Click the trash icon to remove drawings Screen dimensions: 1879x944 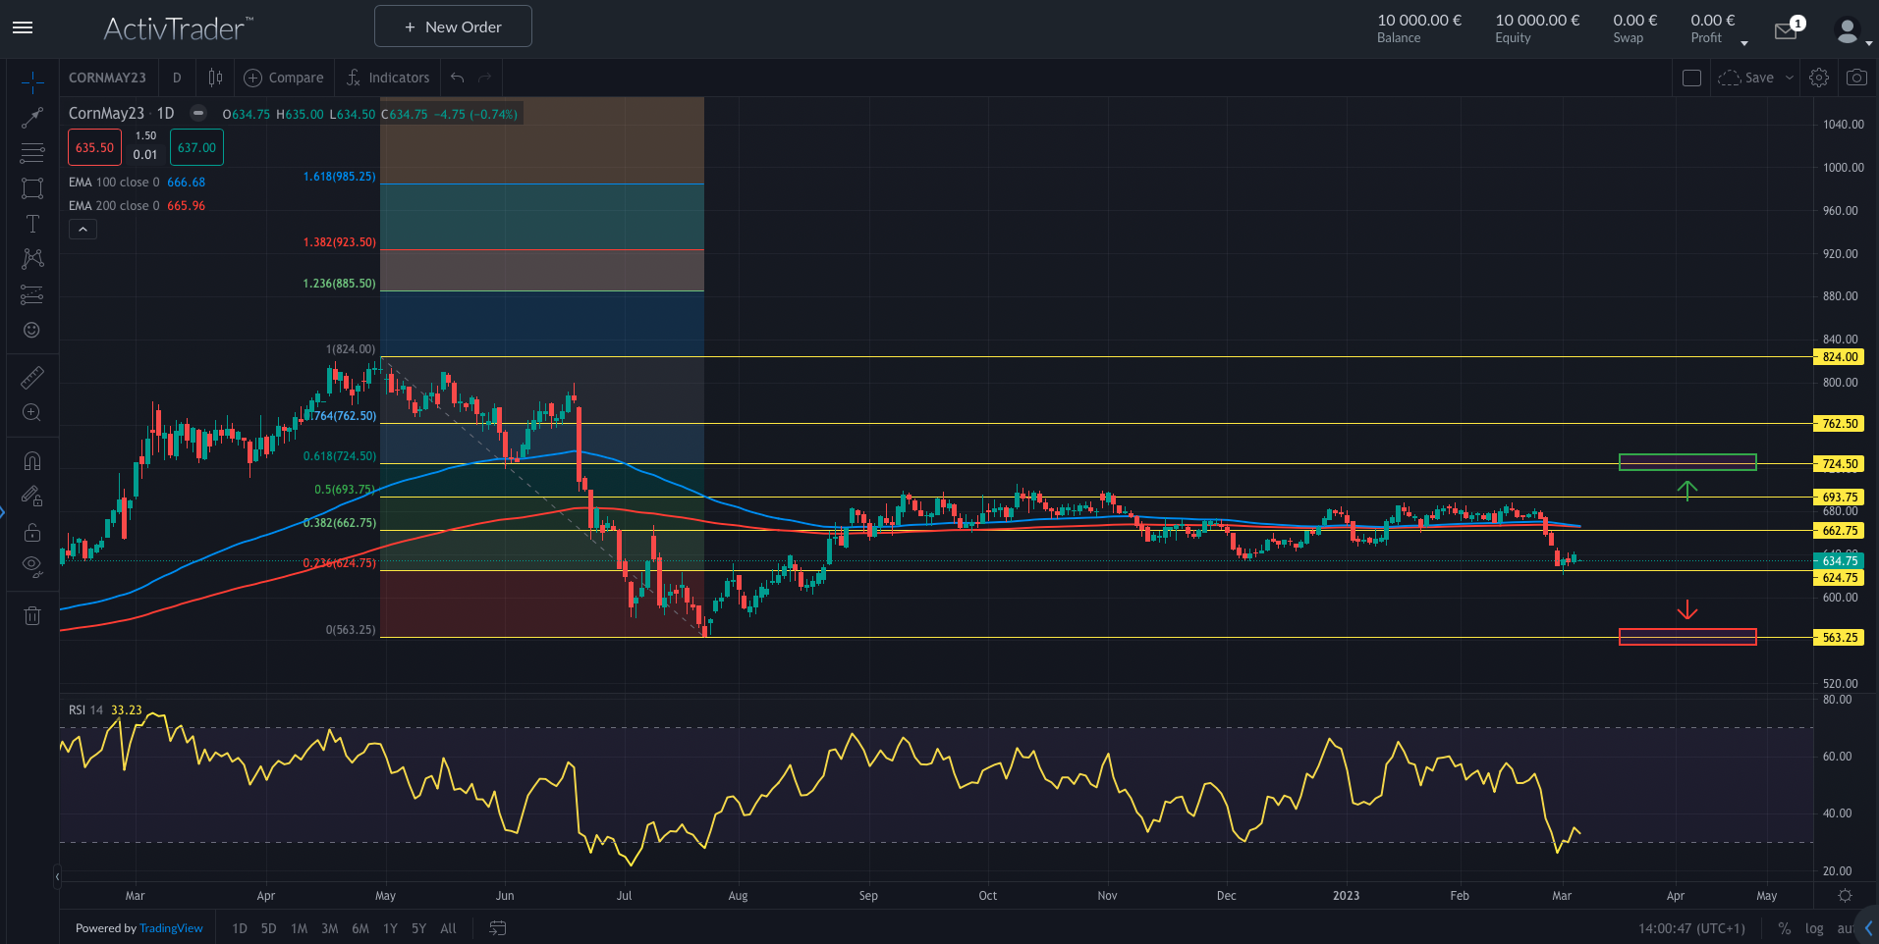point(32,616)
